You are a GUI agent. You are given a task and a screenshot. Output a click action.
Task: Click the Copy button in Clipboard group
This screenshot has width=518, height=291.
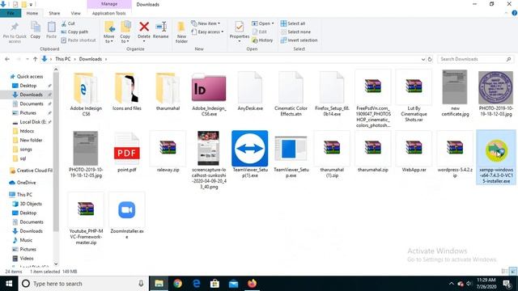point(36,31)
